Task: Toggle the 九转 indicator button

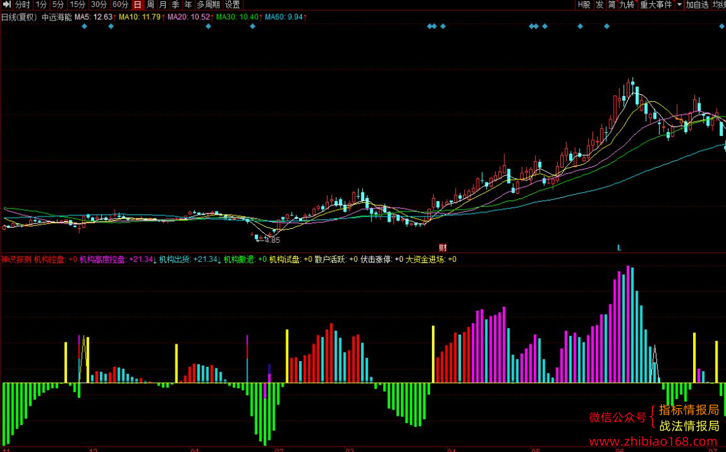Action: click(627, 5)
